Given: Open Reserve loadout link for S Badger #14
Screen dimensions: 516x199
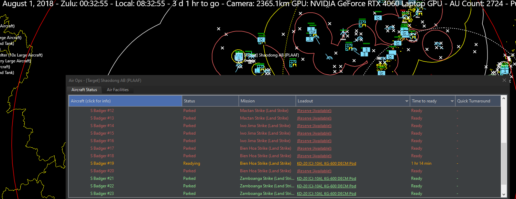Looking at the screenshot, I should [x=314, y=126].
